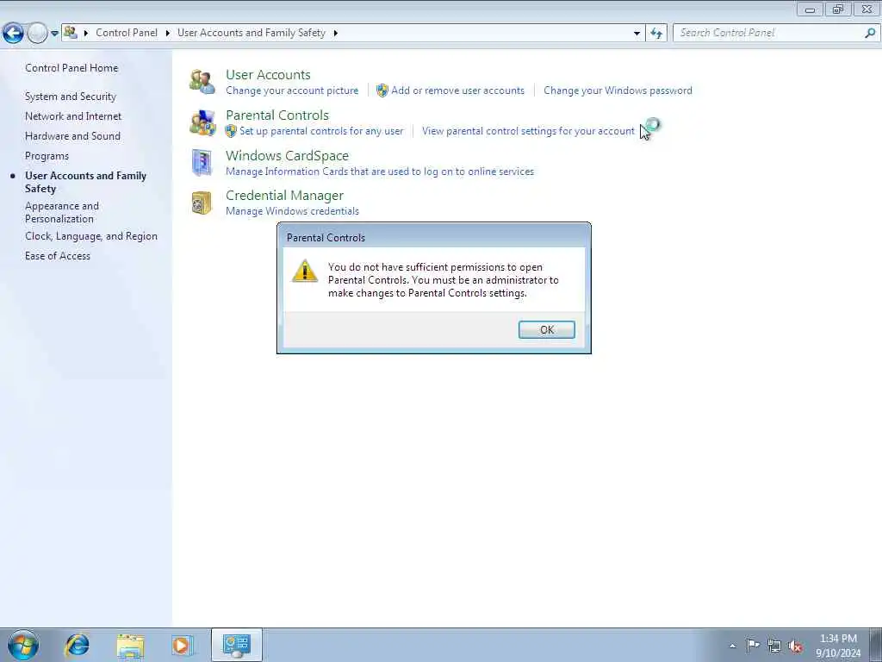Click User Accounts and Family Safety breadcrumb
Image resolution: width=882 pixels, height=662 pixels.
252,33
